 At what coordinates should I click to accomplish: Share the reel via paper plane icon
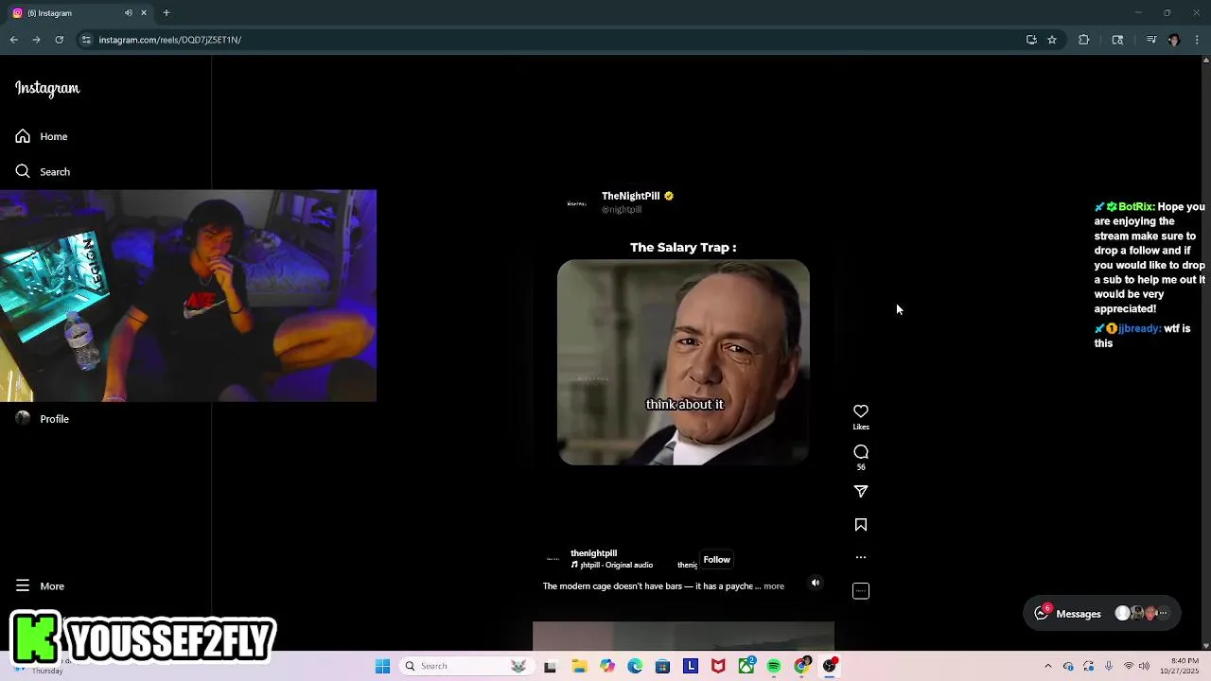(x=861, y=492)
